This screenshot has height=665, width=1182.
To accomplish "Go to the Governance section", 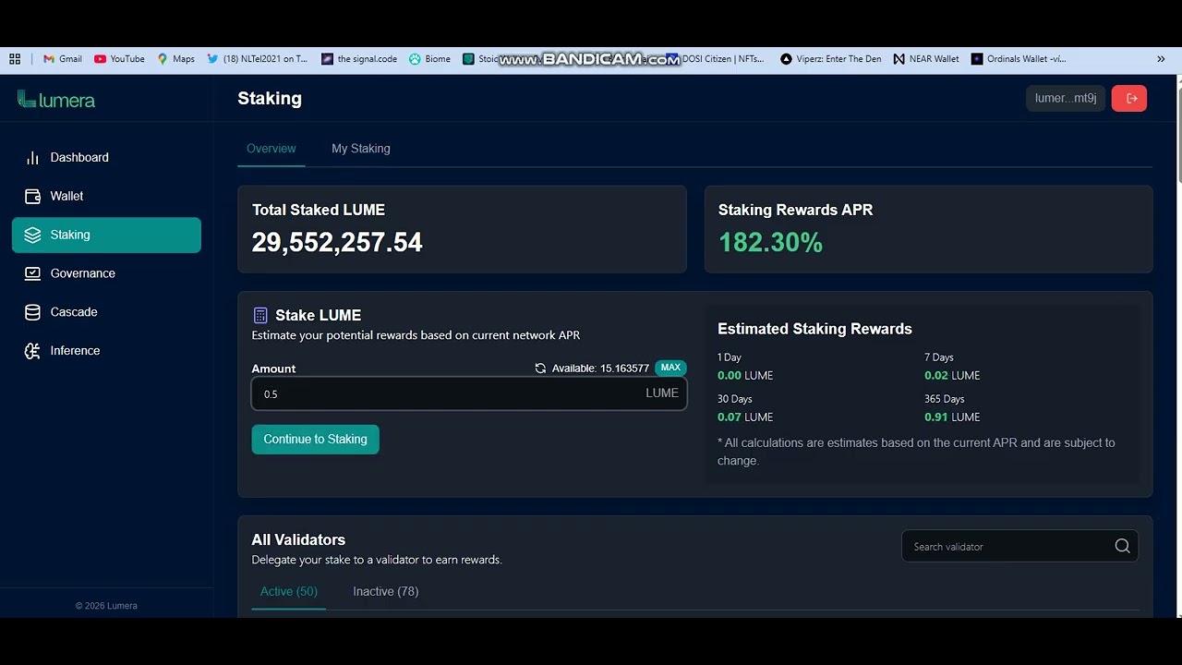I will pyautogui.click(x=106, y=273).
